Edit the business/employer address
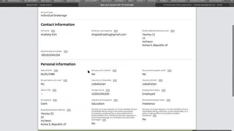234x131 pixels. click(x=69, y=110)
